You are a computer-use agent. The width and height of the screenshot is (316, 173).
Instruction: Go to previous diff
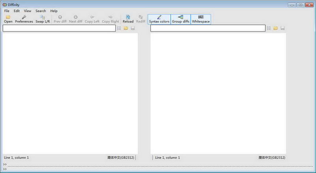coord(60,19)
